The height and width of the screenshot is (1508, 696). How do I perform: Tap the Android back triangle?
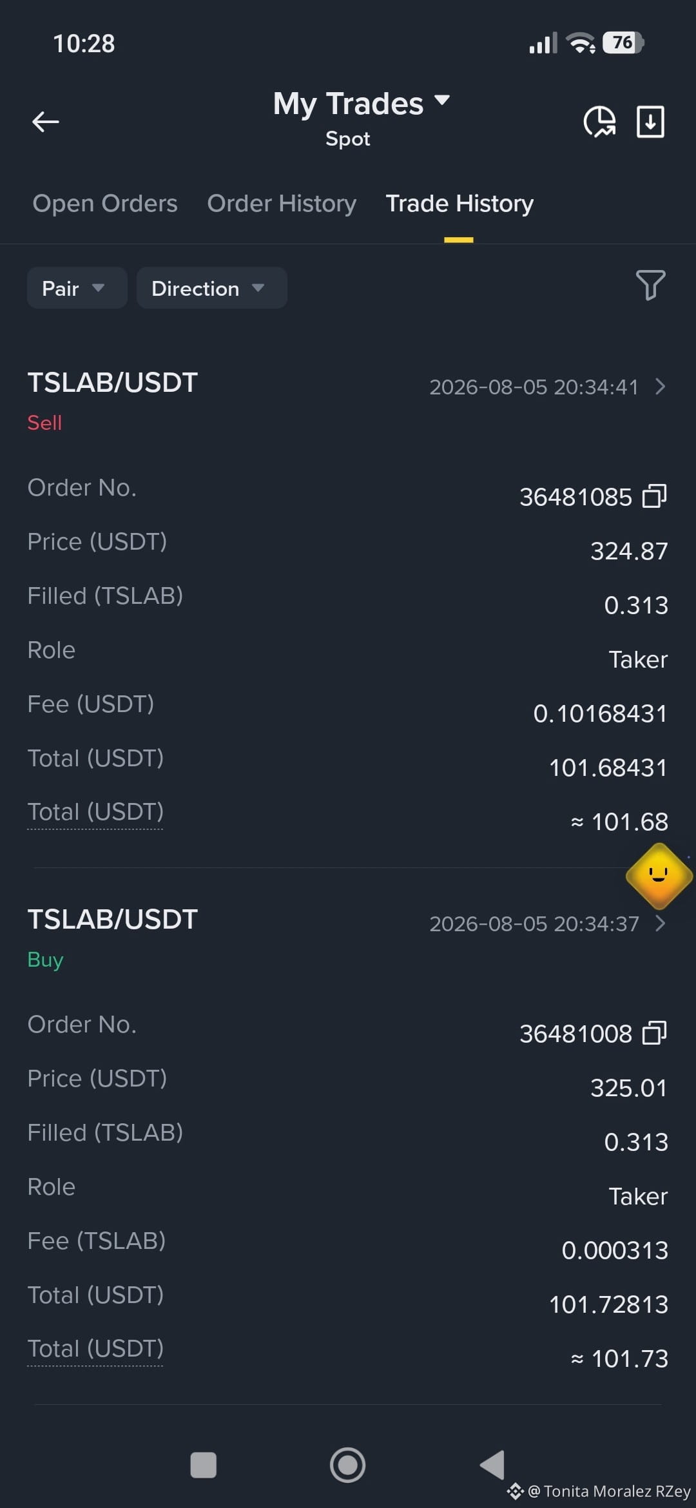[x=492, y=1465]
